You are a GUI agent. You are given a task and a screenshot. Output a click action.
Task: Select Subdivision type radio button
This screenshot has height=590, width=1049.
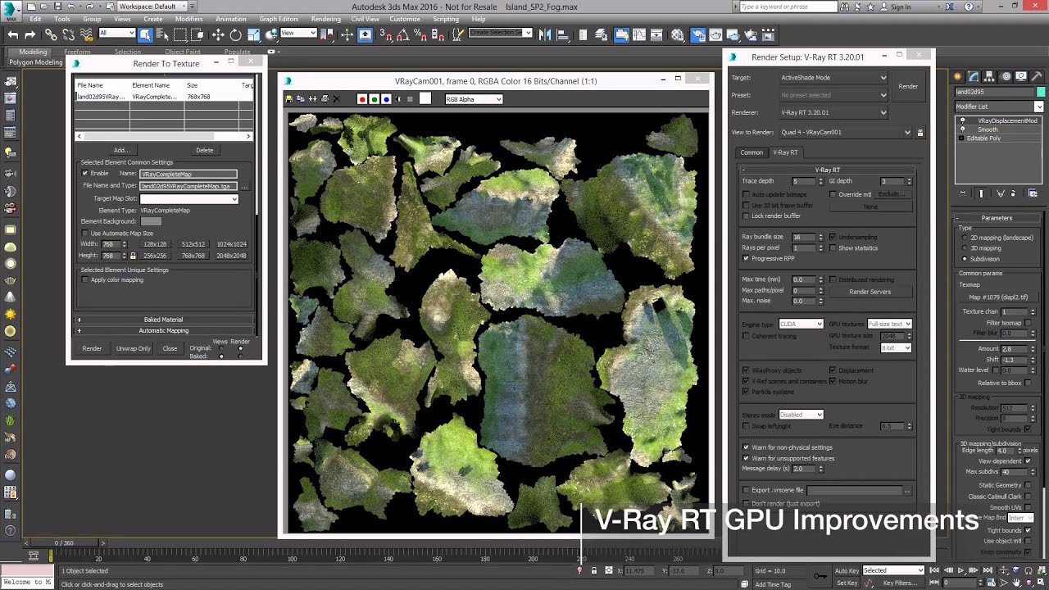[x=964, y=259]
